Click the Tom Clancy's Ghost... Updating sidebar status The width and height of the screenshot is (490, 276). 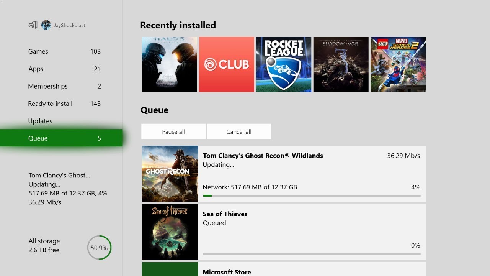point(68,189)
